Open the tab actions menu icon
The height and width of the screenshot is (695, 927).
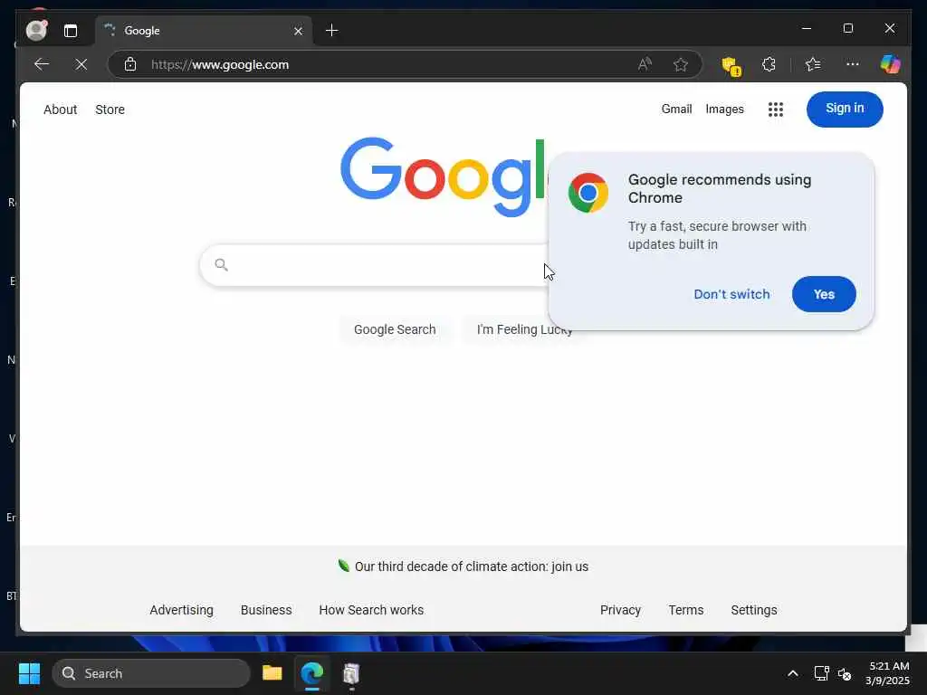click(x=71, y=31)
